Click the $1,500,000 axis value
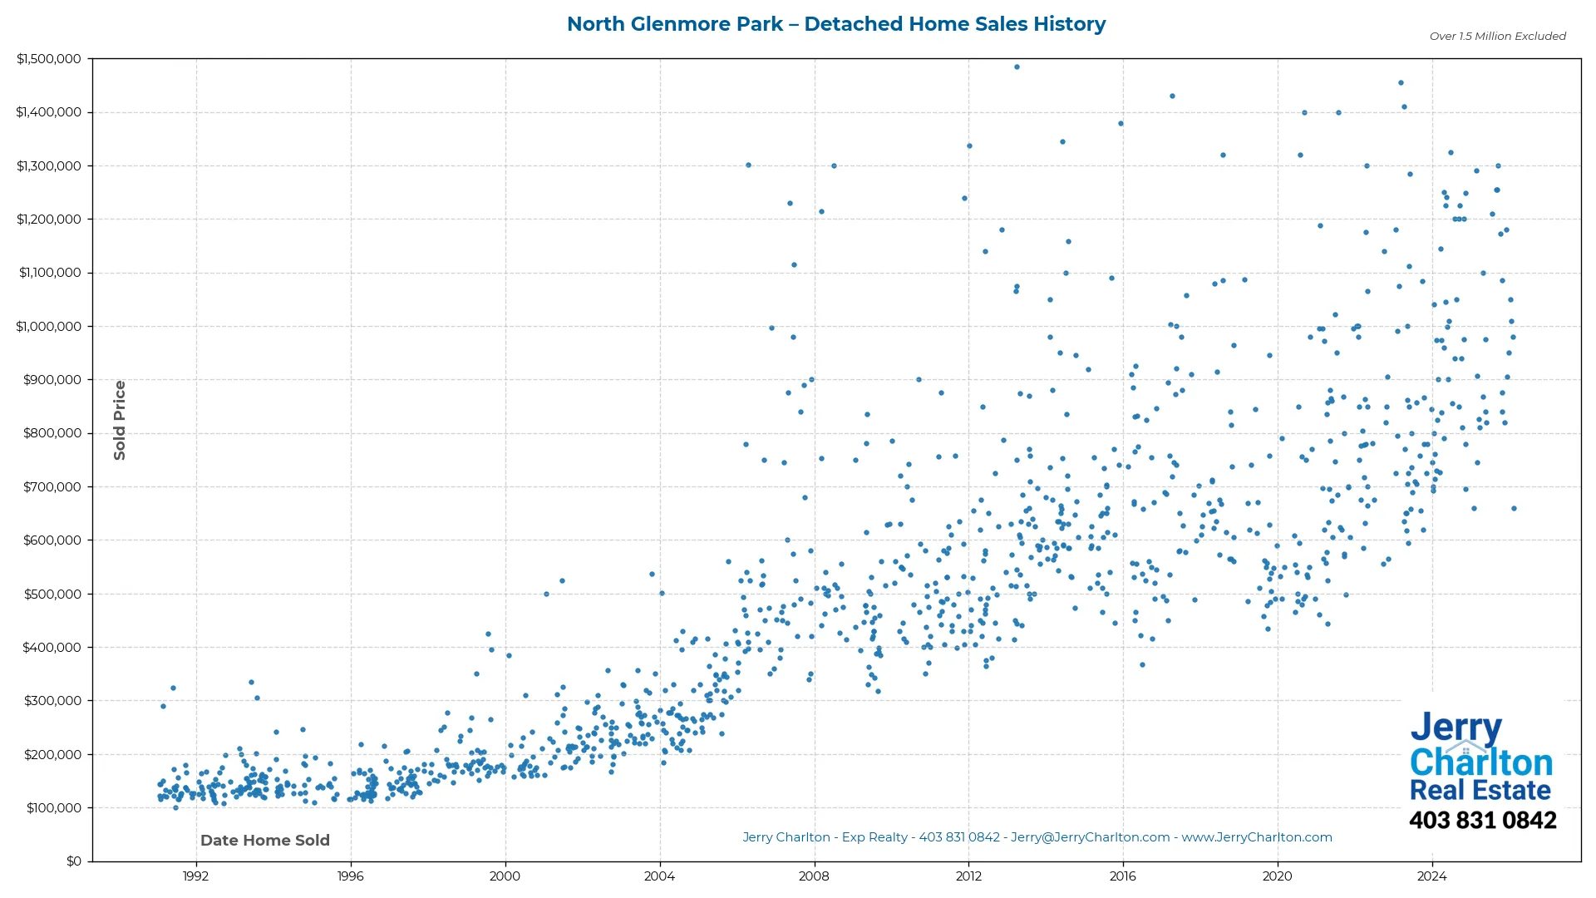This screenshot has height=898, width=1596. coord(49,58)
